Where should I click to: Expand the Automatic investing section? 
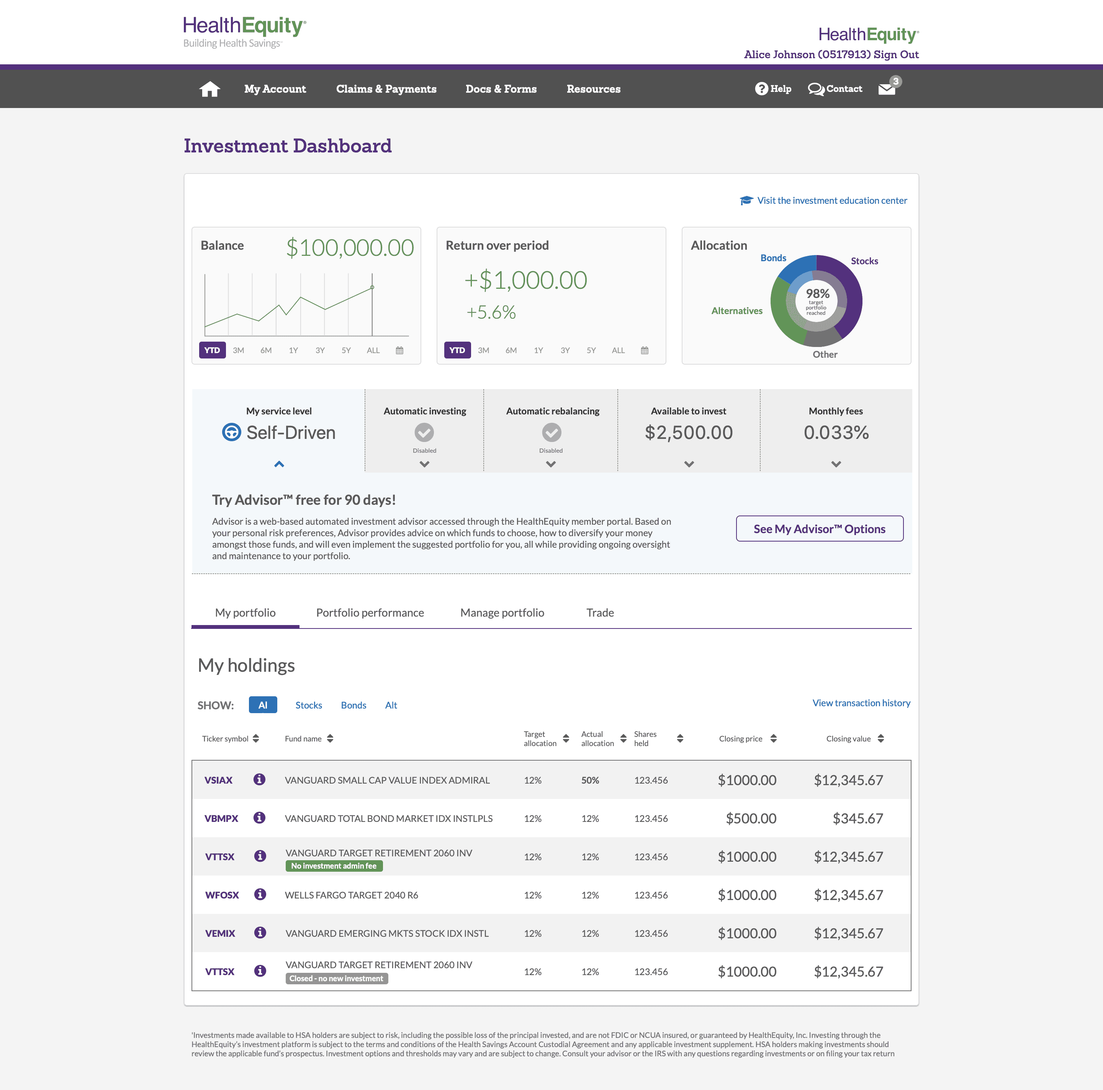[x=424, y=464]
